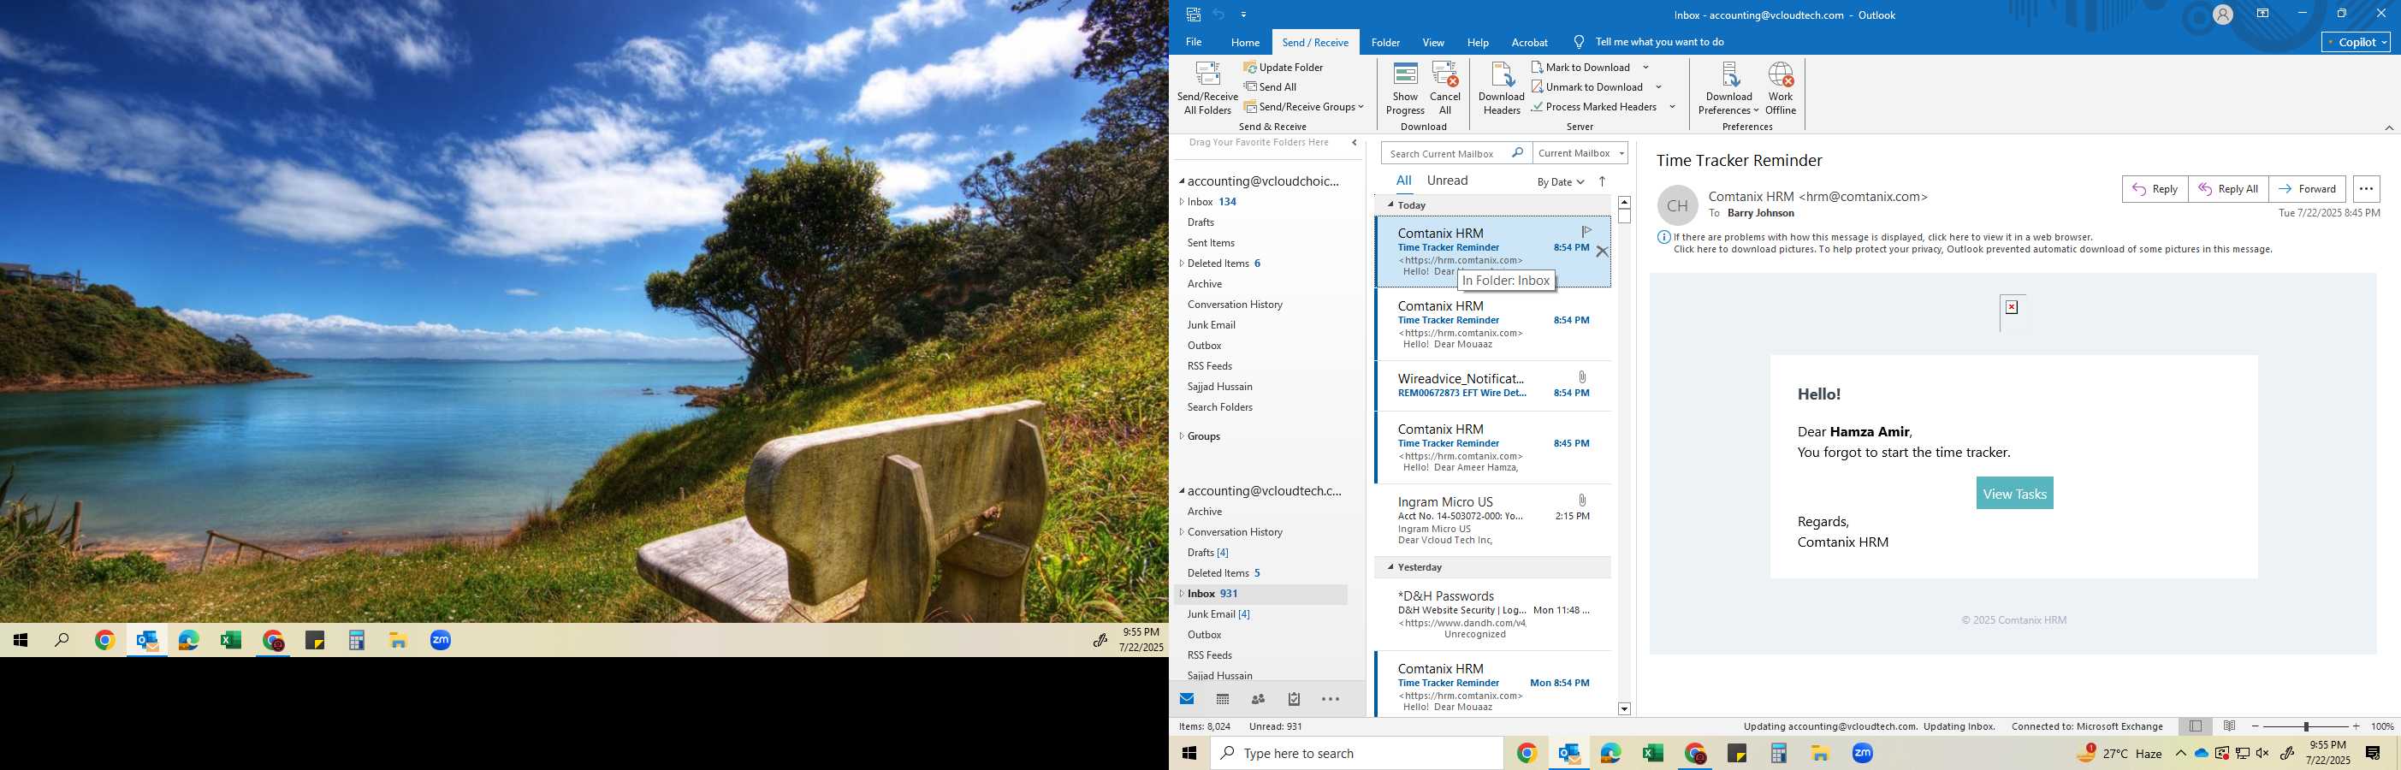Click the Undo arrow in quick access toolbar
Image resolution: width=2401 pixels, height=770 pixels.
(x=1218, y=14)
